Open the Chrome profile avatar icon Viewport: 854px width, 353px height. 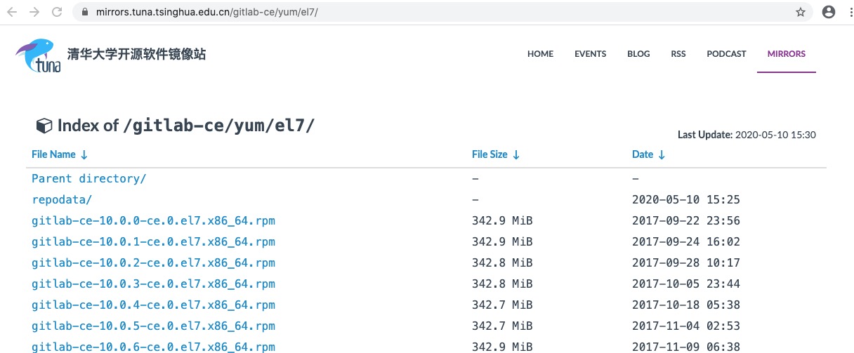(829, 12)
